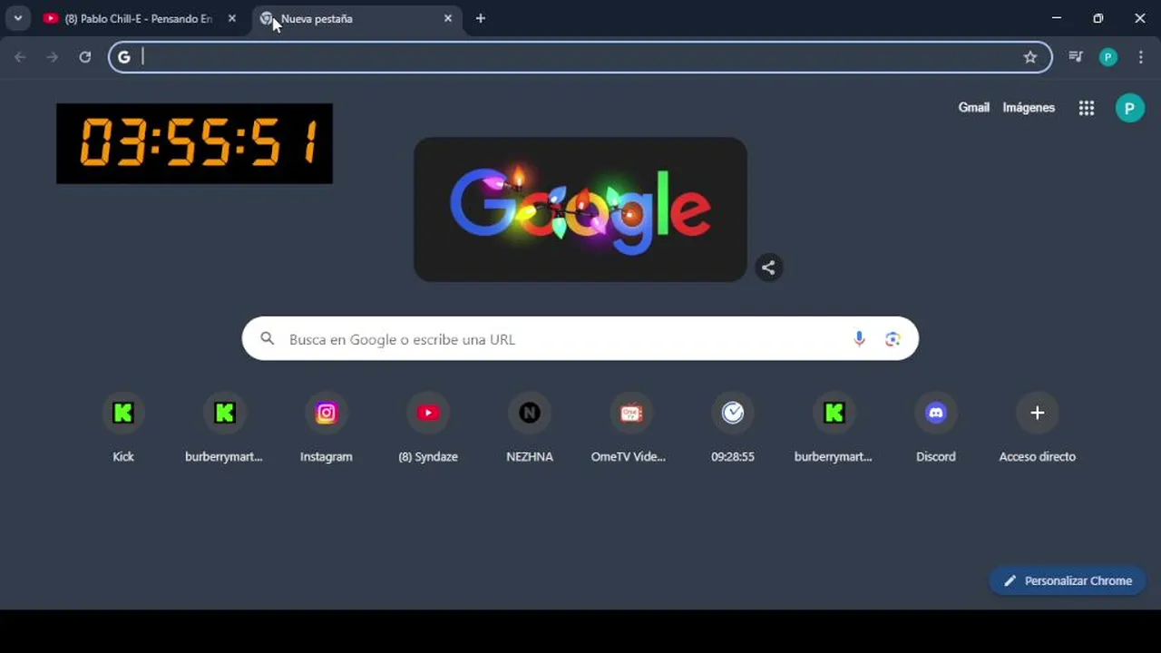Viewport: 1161px width, 653px height.
Task: Click the magnifier icon in search box
Action: coord(267,338)
